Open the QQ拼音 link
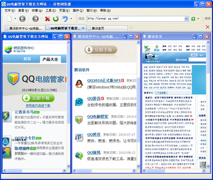This screenshot has width=213, height=180. click(x=94, y=135)
